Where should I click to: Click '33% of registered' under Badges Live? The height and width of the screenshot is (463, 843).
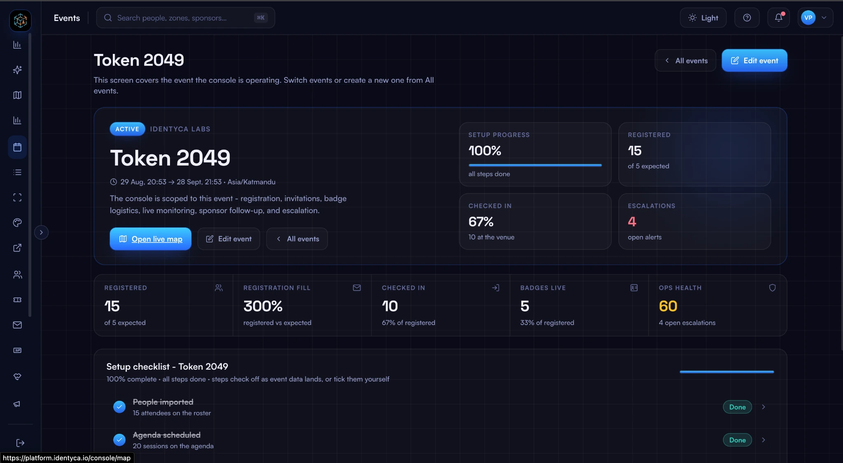547,323
